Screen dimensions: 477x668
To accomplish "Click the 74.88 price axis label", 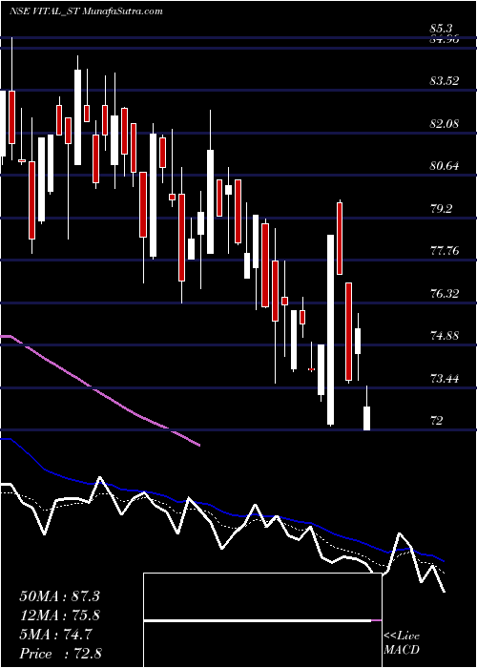I will 445,335.
